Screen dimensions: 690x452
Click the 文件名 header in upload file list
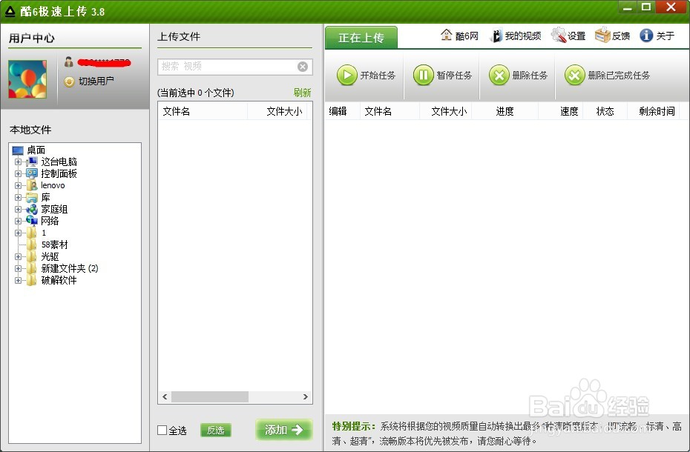click(203, 111)
